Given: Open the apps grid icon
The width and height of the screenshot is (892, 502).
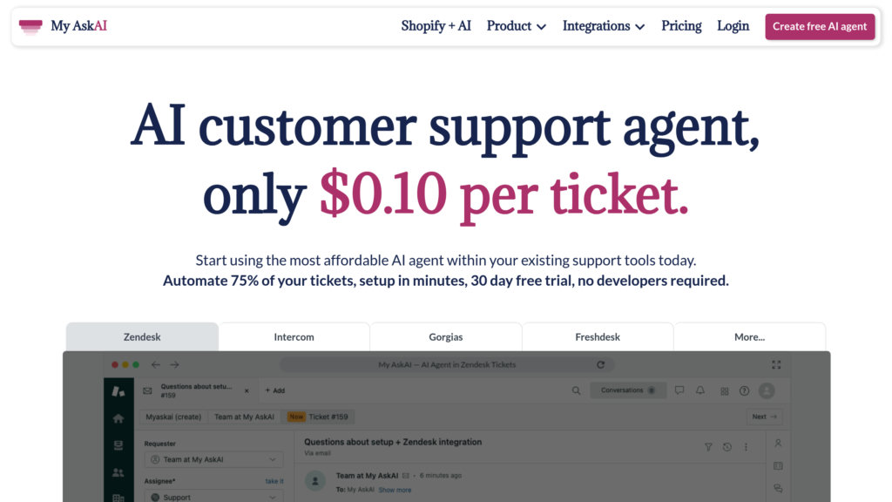Looking at the screenshot, I should pos(725,391).
